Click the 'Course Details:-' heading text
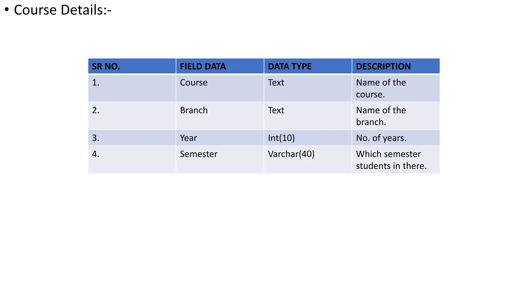Image resolution: width=528 pixels, height=297 pixels. 63,10
